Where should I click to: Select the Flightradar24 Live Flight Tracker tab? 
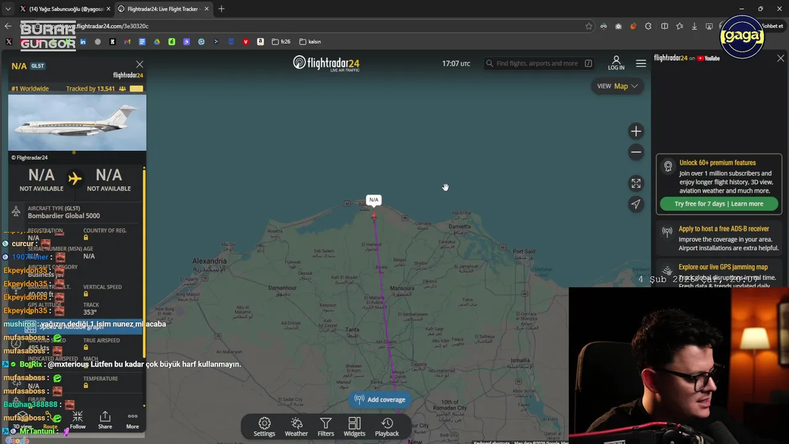163,9
